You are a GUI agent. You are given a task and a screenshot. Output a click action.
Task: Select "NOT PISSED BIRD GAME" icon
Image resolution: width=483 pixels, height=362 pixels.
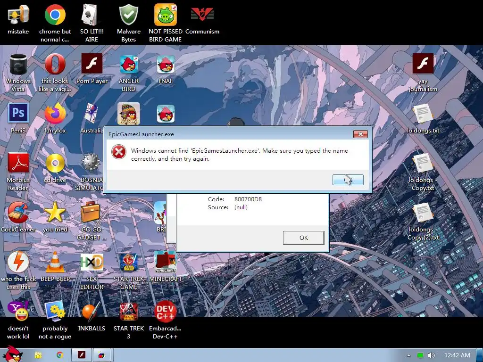[166, 15]
